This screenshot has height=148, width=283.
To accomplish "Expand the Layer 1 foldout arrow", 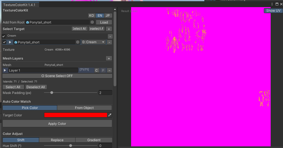I will tap(5, 70).
